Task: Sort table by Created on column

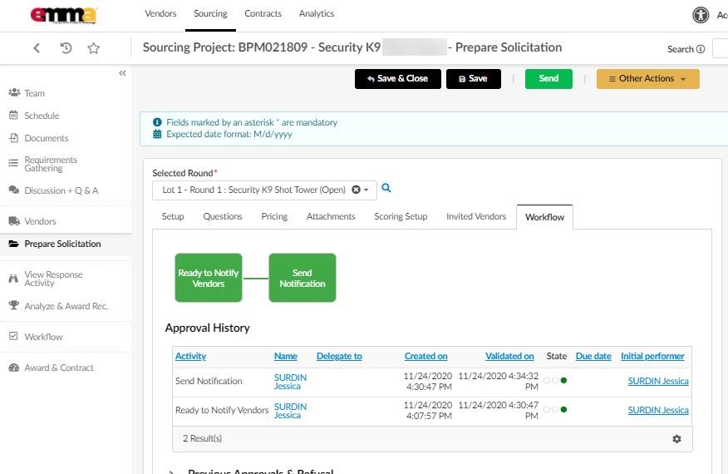Action: click(425, 356)
